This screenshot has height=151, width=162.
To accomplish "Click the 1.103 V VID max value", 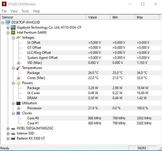I will click(142, 63).
